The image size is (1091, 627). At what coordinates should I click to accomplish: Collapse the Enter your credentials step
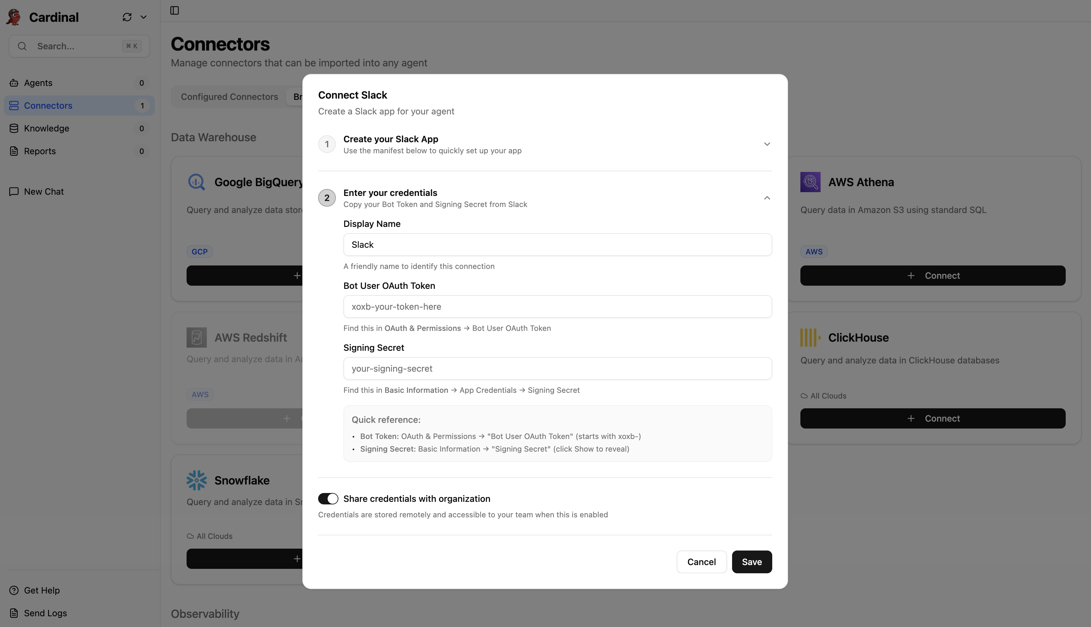tap(767, 198)
